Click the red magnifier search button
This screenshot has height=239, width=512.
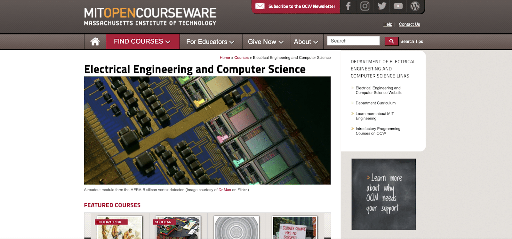point(391,41)
